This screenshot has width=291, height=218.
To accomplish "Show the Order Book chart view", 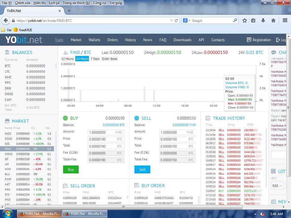I will 109,59.
